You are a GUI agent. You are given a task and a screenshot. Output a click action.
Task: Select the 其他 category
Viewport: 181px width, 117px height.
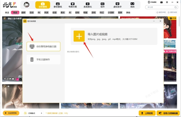click(x=128, y=13)
